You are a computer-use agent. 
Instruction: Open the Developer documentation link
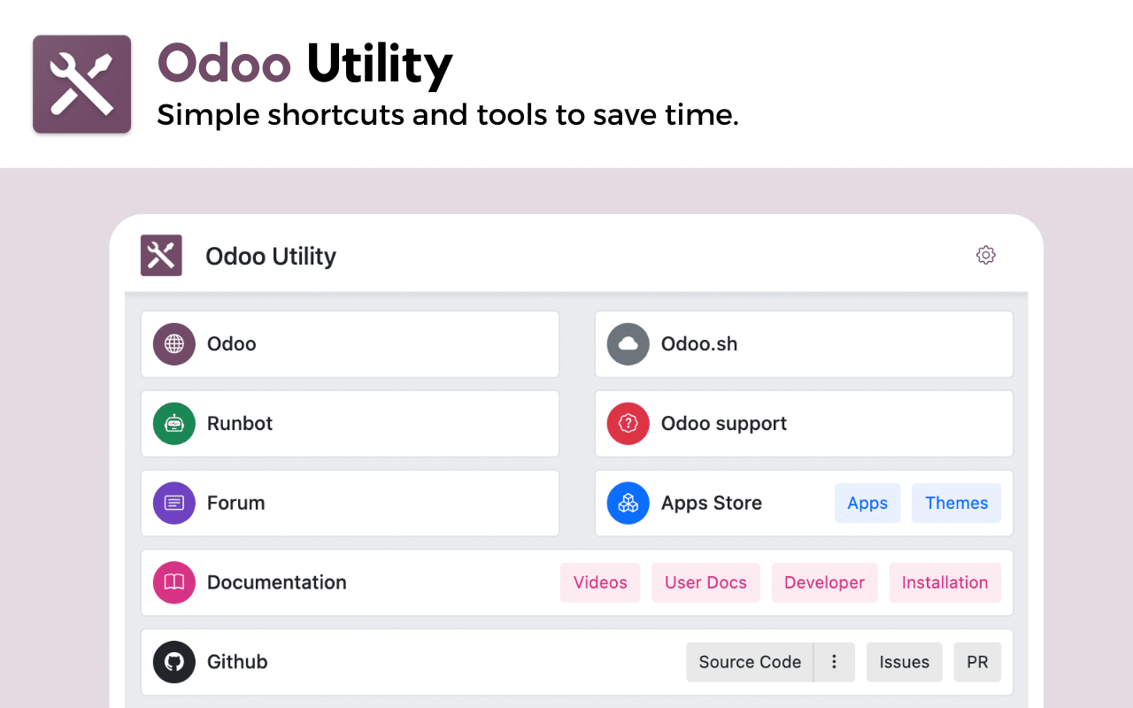pyautogui.click(x=824, y=582)
